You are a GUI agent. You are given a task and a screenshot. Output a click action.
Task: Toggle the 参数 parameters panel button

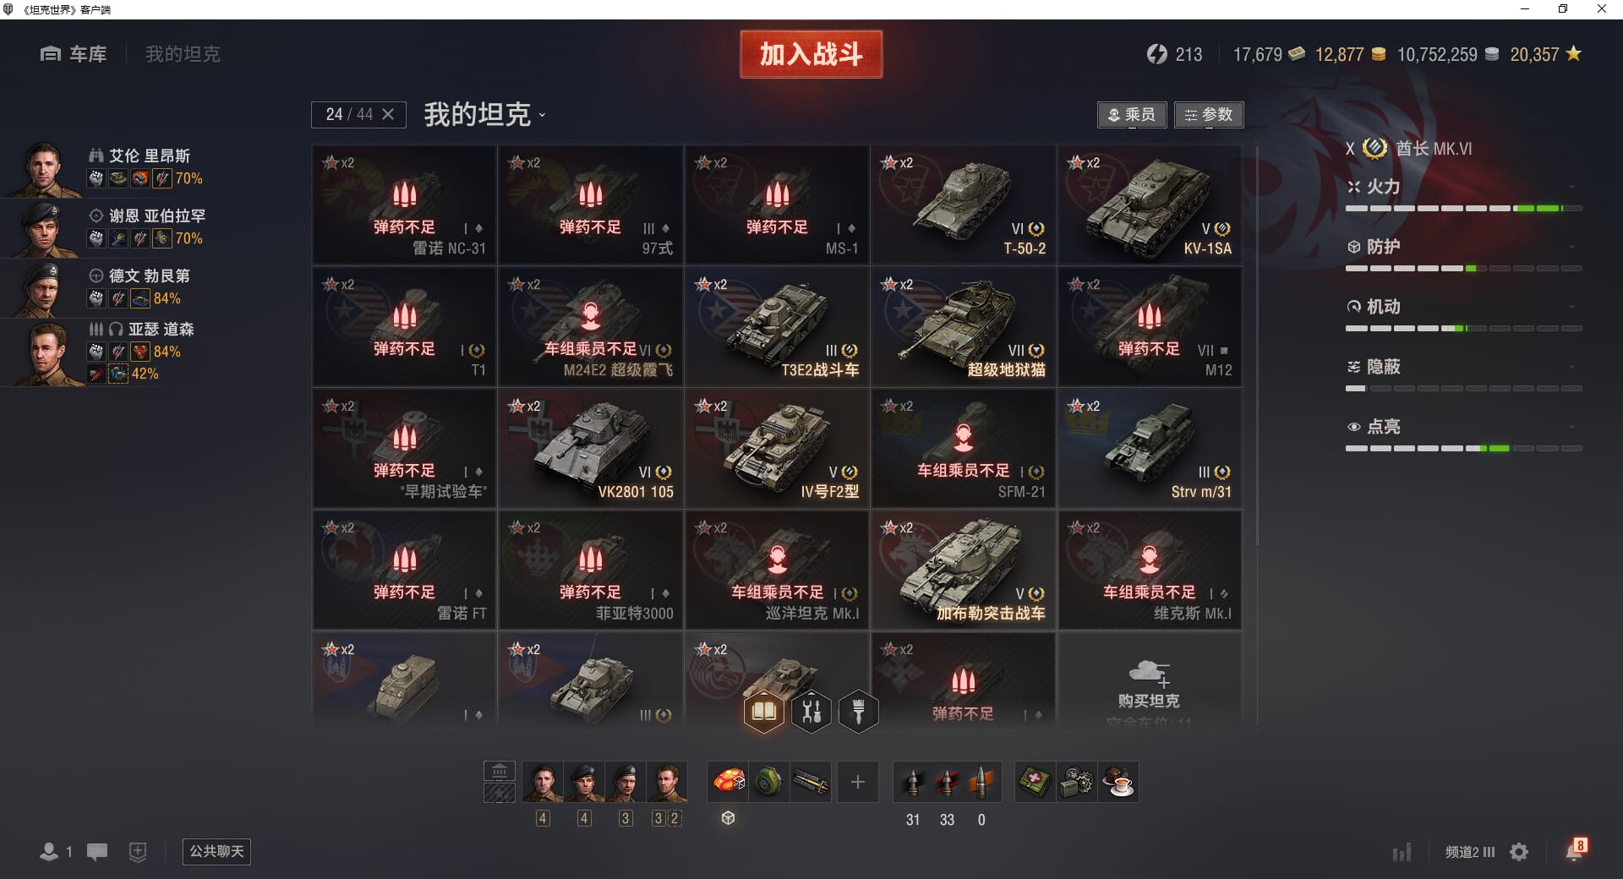pos(1209,114)
